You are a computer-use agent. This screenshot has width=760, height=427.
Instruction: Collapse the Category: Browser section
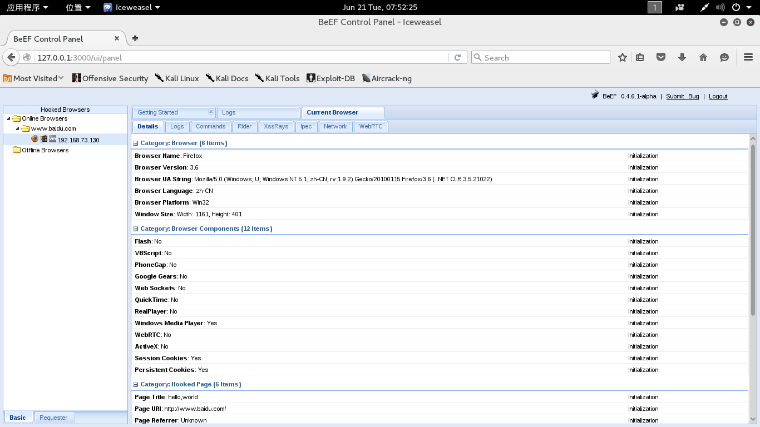coord(136,143)
